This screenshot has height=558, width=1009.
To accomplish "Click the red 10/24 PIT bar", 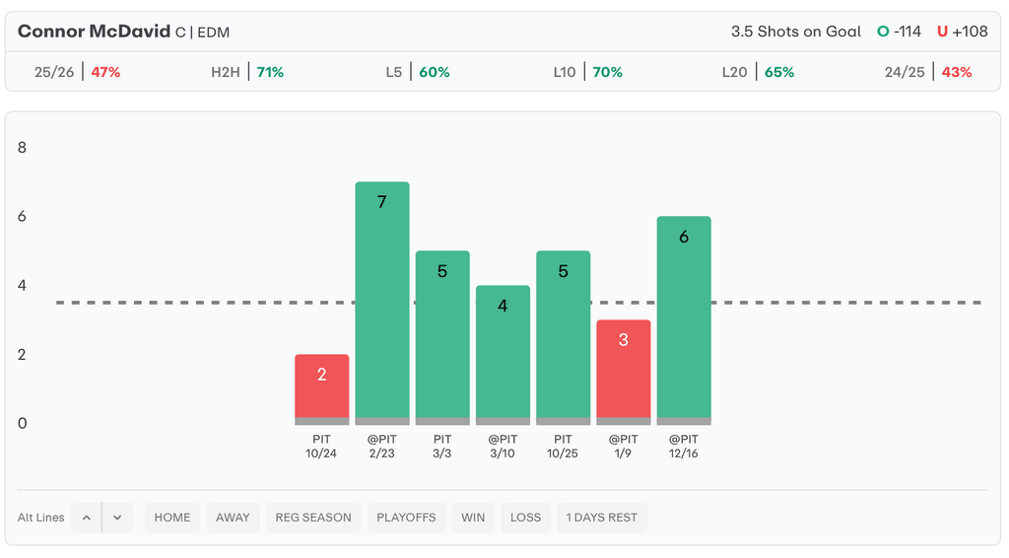I will point(322,388).
